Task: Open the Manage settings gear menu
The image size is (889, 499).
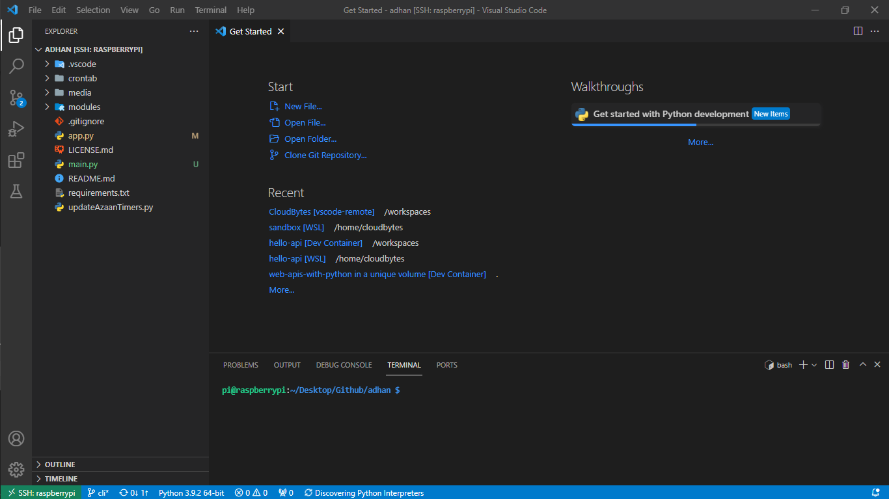Action: click(16, 469)
